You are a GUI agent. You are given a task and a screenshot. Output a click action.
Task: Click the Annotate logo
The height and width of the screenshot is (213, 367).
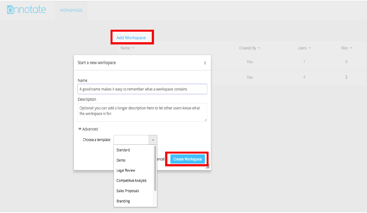click(x=26, y=10)
